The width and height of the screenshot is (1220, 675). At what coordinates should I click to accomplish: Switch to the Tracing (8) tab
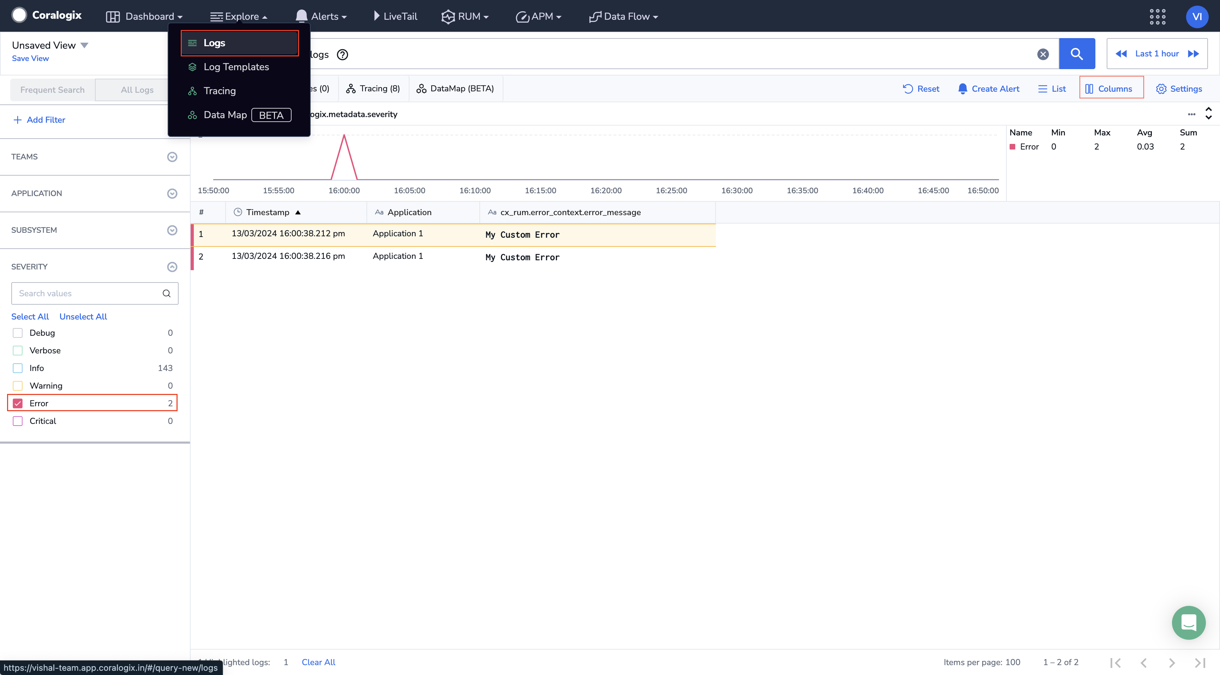click(373, 89)
